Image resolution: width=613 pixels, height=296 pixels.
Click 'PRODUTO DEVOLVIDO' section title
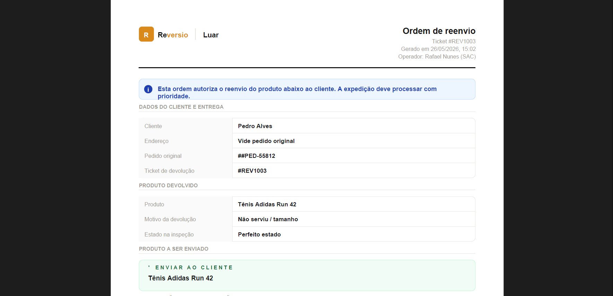(168, 186)
